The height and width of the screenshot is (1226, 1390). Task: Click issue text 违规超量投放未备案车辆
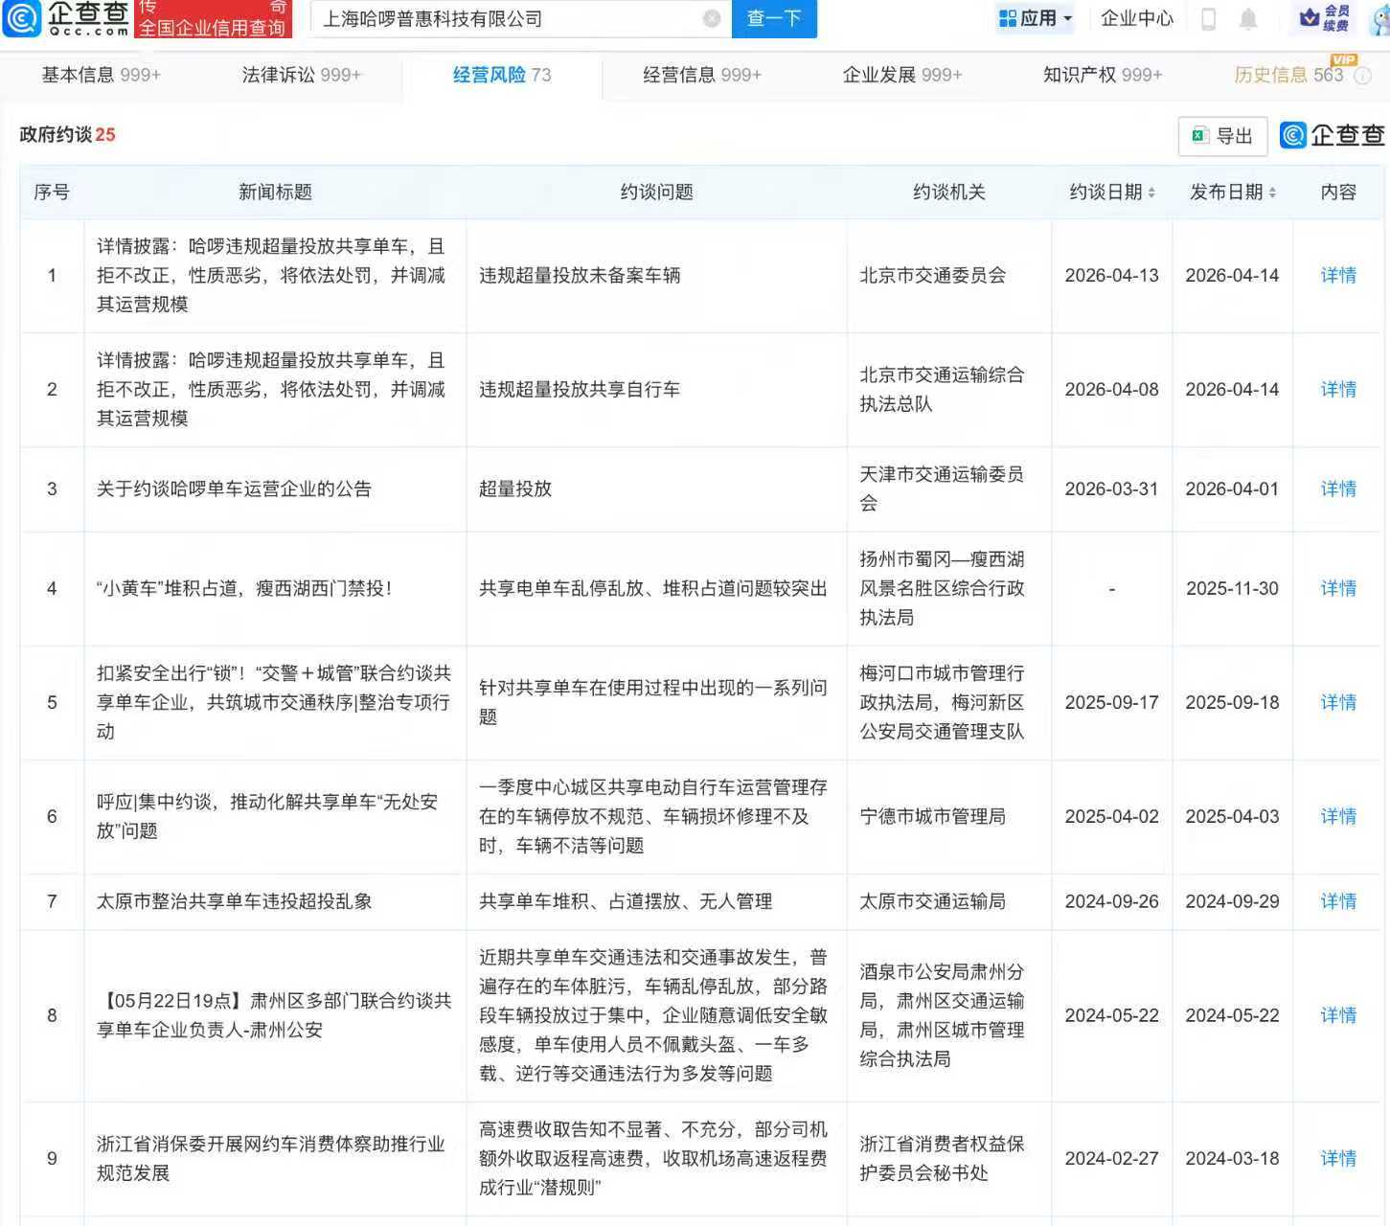click(580, 276)
